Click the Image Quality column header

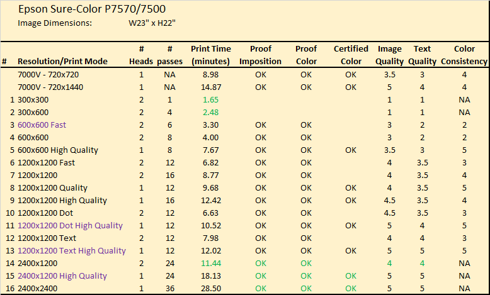[x=389, y=55]
